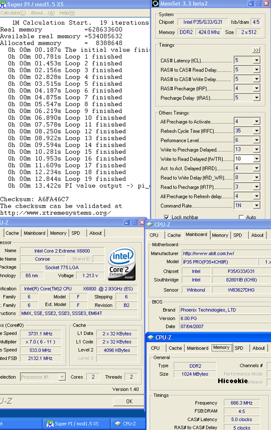Viewport: 271px width, 430px height.
Task: Click the Memory CPU-Z window title icon
Action: pyautogui.click(x=150, y=338)
